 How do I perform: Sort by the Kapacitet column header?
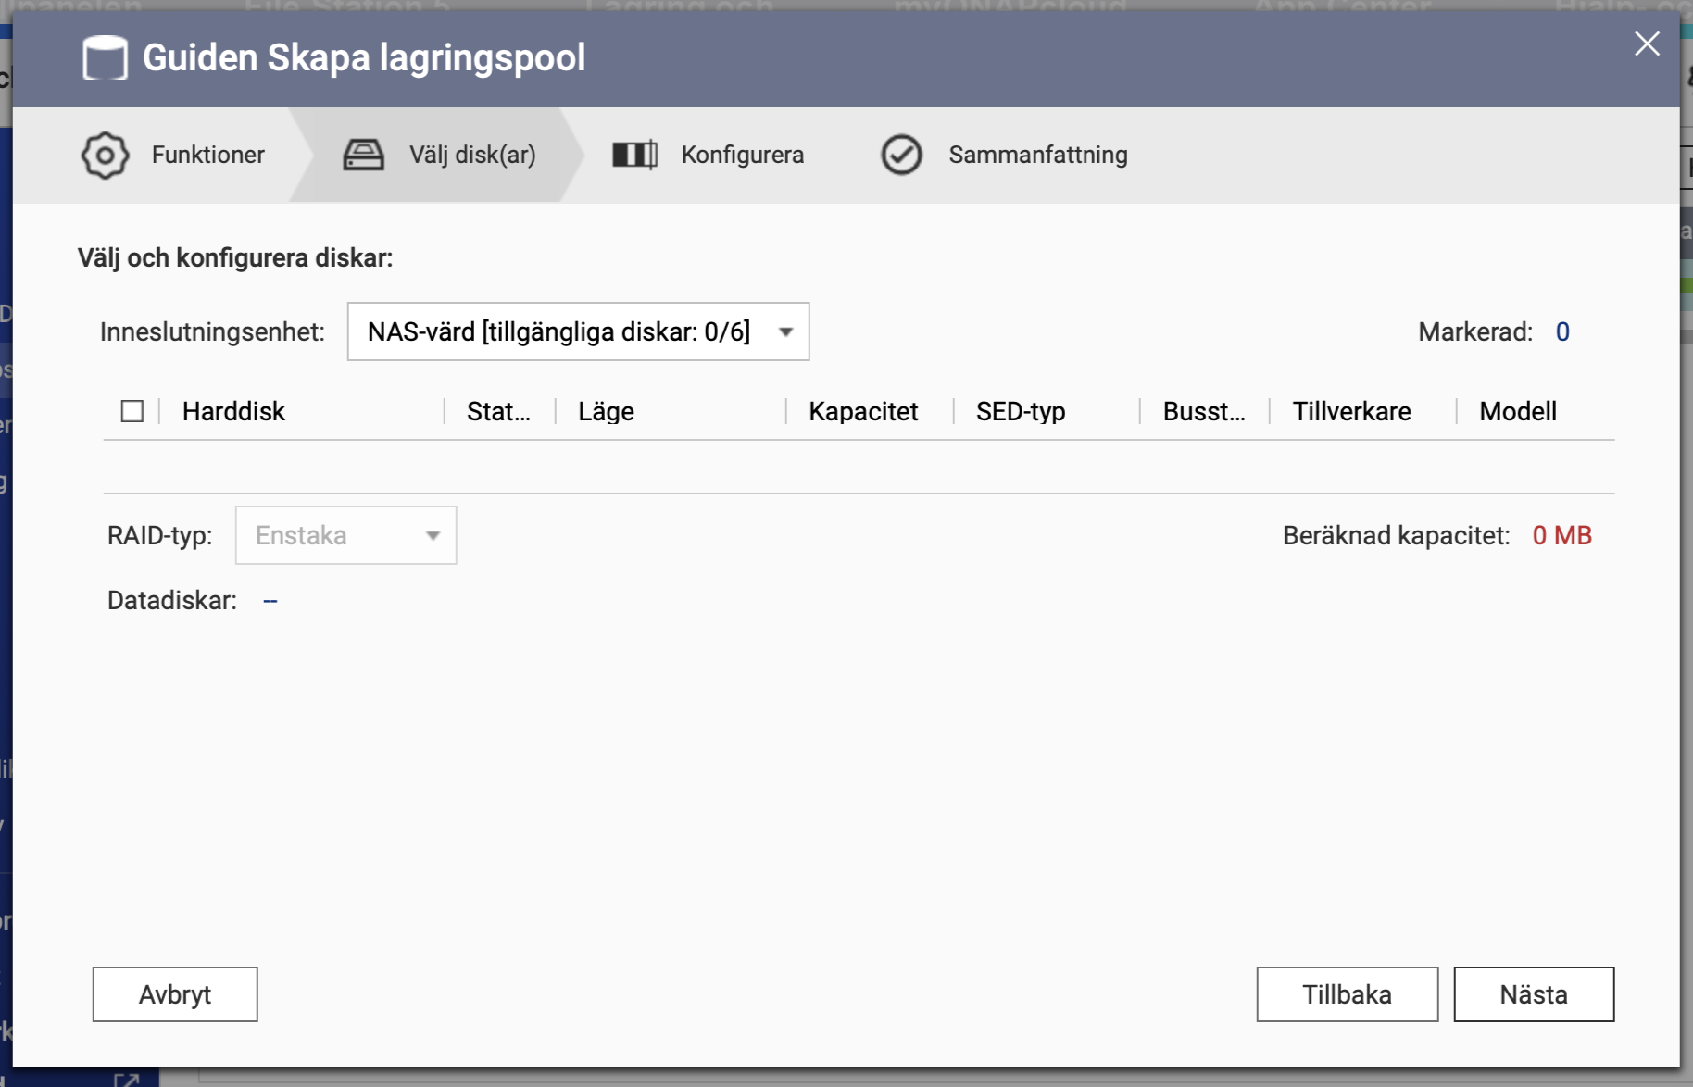pyautogui.click(x=863, y=411)
